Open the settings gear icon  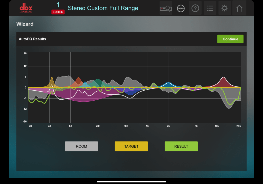pyautogui.click(x=224, y=8)
